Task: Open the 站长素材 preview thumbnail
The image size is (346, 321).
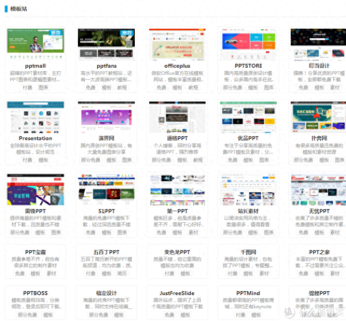Action: point(248,190)
